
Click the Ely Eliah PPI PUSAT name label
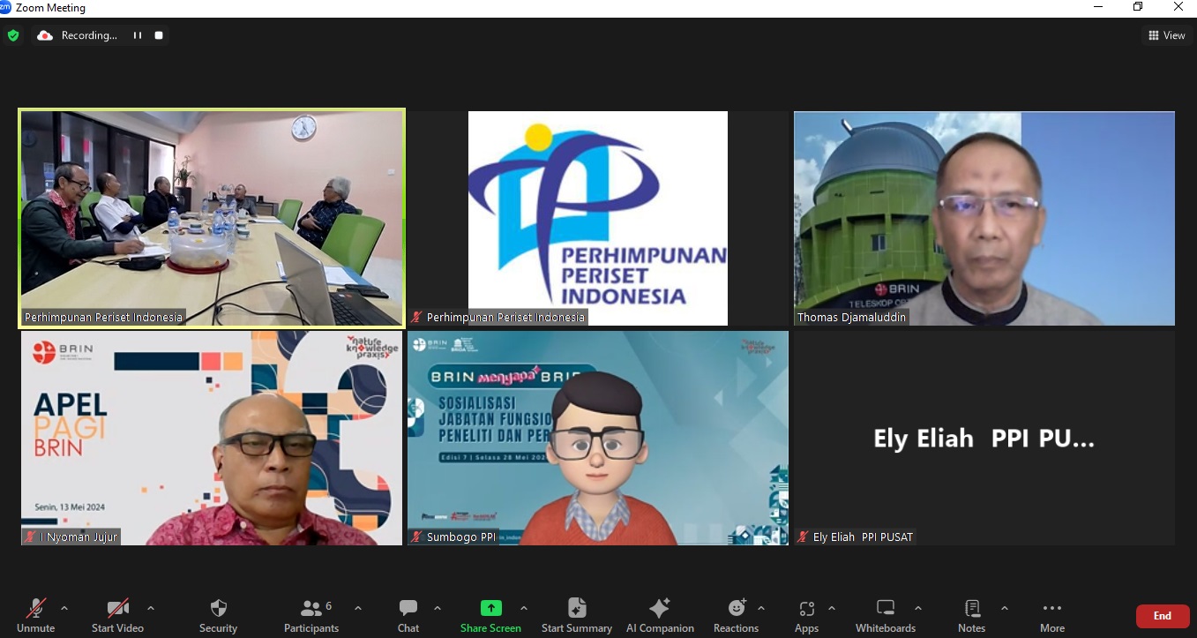click(864, 537)
